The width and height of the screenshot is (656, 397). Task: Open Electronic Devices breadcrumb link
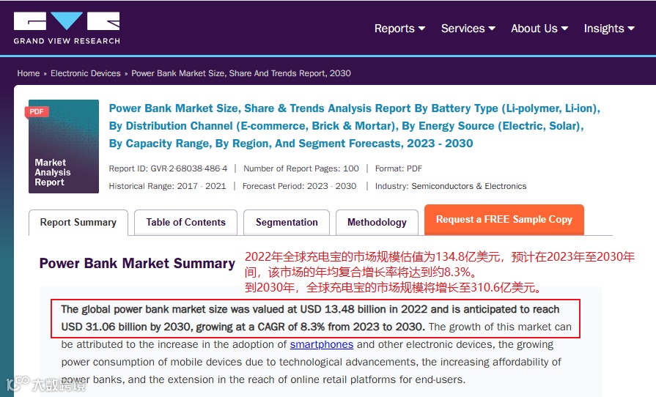(85, 73)
